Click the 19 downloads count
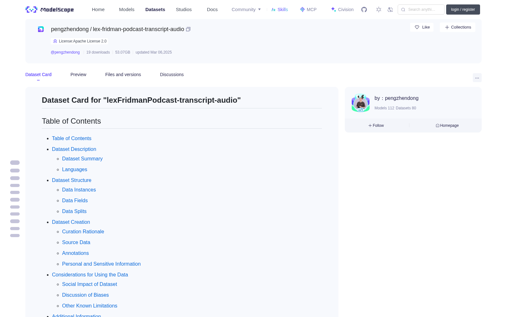The height and width of the screenshot is (317, 507). [98, 52]
